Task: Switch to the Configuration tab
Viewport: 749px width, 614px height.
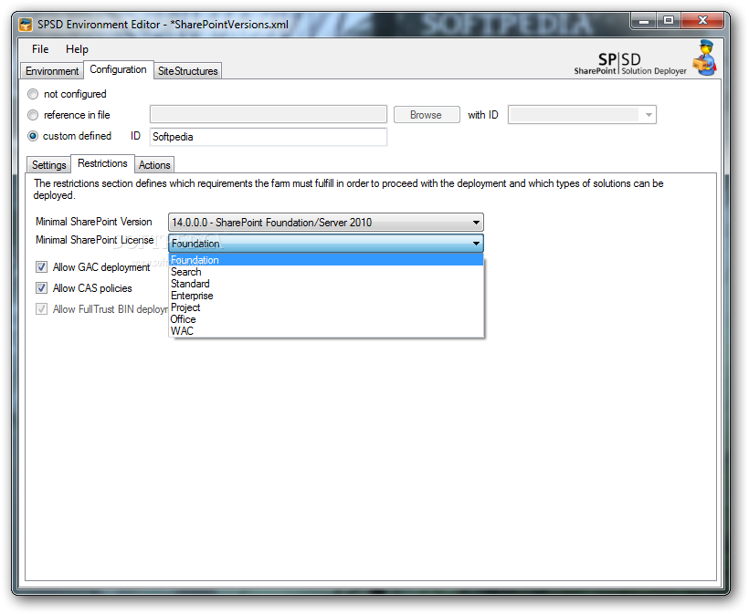Action: pyautogui.click(x=119, y=69)
